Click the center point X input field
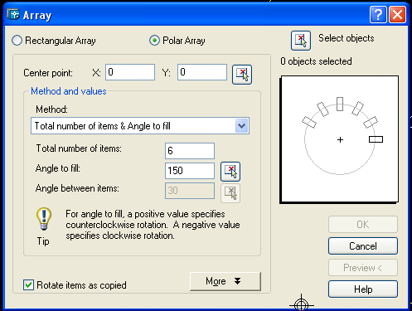Viewport: 412px width, 311px height. pos(130,72)
